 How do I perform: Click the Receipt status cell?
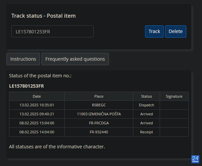coord(146,132)
